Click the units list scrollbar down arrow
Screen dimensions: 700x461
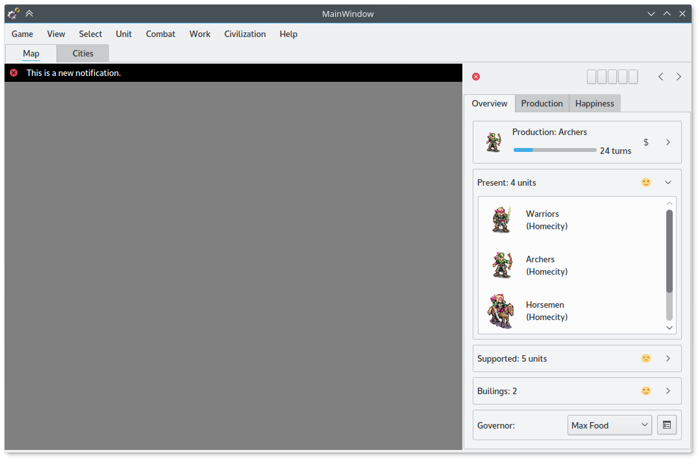point(669,328)
